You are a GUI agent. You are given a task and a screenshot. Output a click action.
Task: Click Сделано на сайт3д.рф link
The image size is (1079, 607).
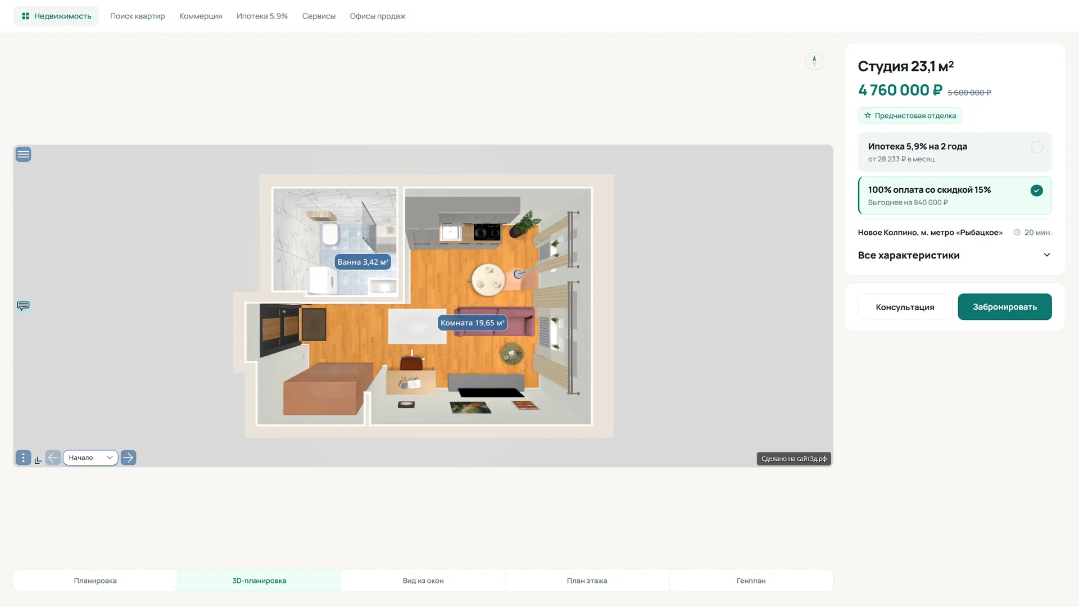coord(794,459)
